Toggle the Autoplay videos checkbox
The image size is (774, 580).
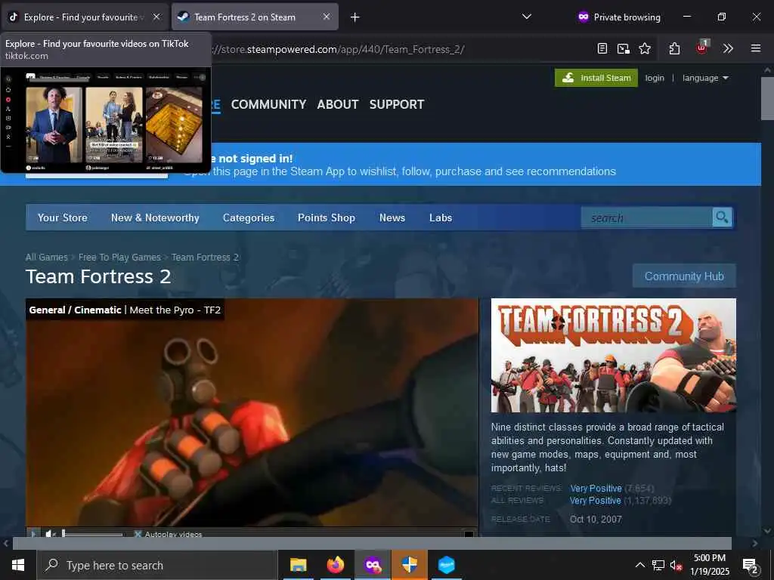point(138,534)
